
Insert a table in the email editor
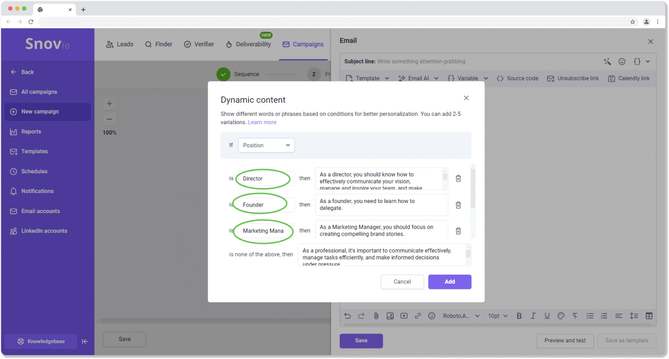point(649,316)
